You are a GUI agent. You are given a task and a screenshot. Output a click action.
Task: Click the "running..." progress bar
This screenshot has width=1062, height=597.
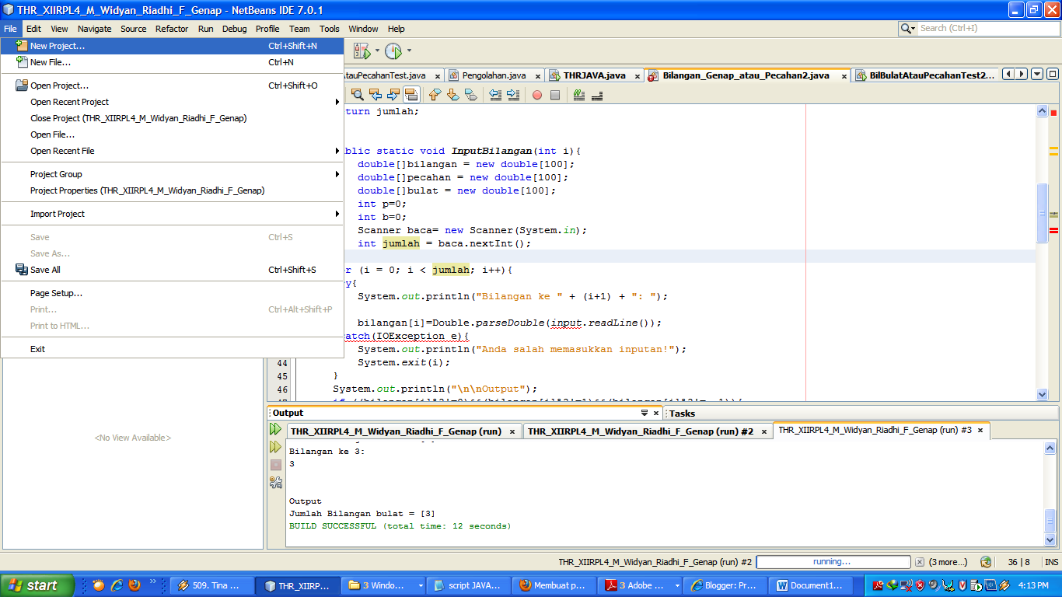pos(832,562)
